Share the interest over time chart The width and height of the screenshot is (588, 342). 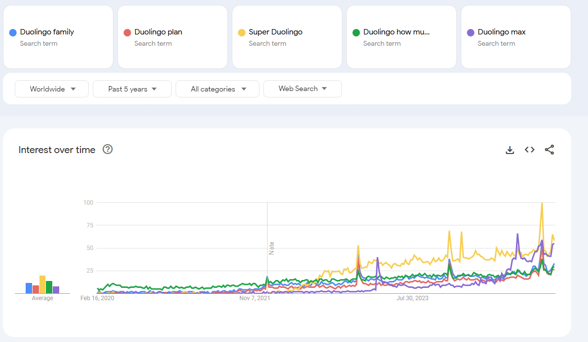550,150
